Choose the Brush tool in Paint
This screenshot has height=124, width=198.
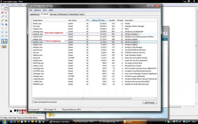pos(6,20)
